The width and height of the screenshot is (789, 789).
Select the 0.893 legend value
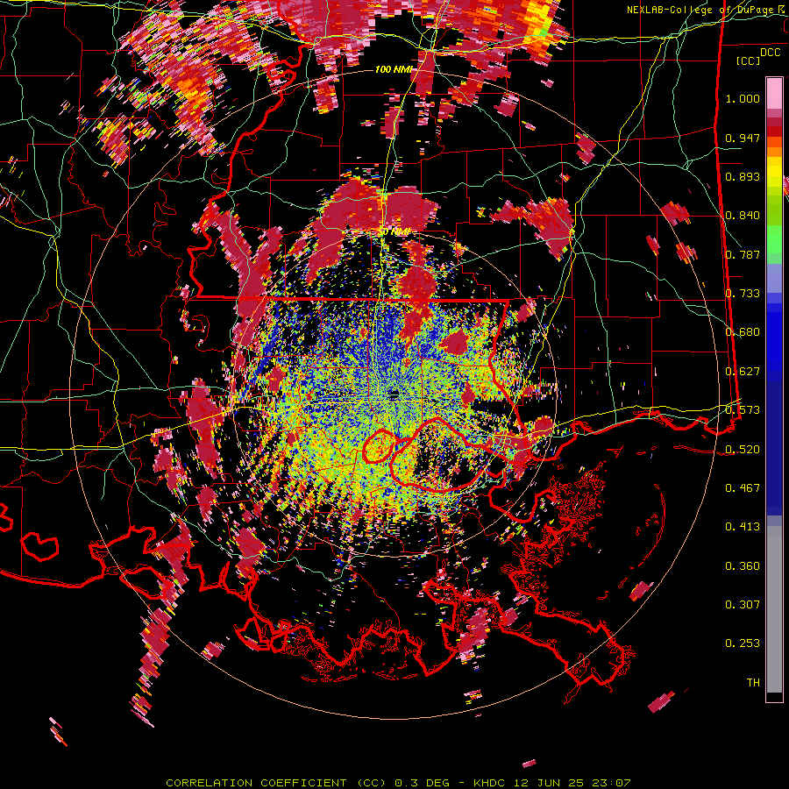coord(743,176)
